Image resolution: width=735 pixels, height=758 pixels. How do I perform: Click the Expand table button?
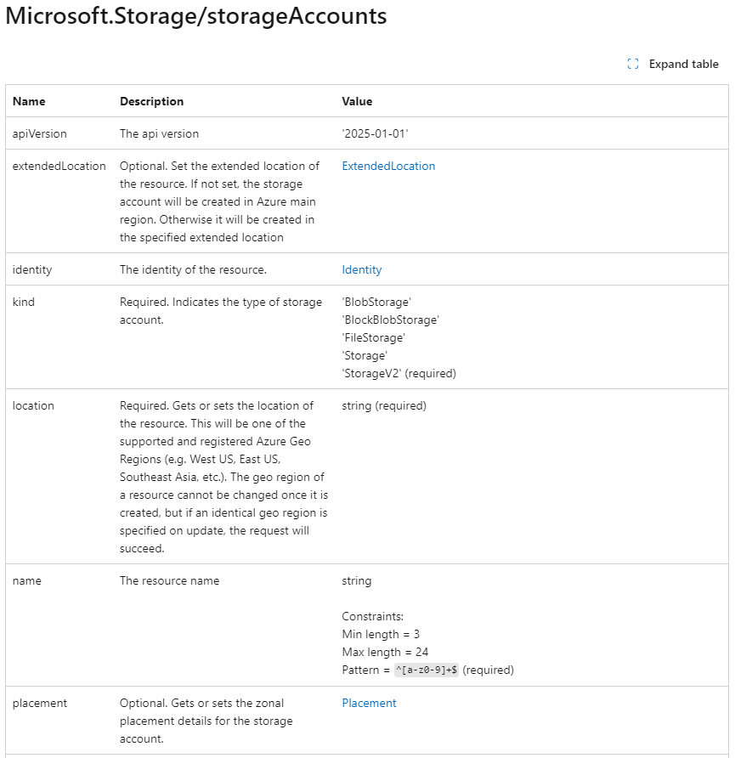pos(684,64)
